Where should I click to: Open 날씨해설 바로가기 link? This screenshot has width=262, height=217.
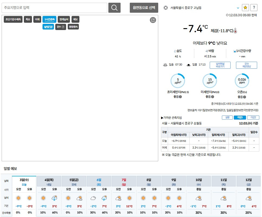220,65
